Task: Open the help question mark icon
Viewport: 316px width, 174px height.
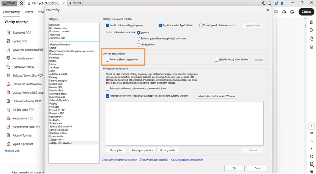Action: tap(264, 3)
